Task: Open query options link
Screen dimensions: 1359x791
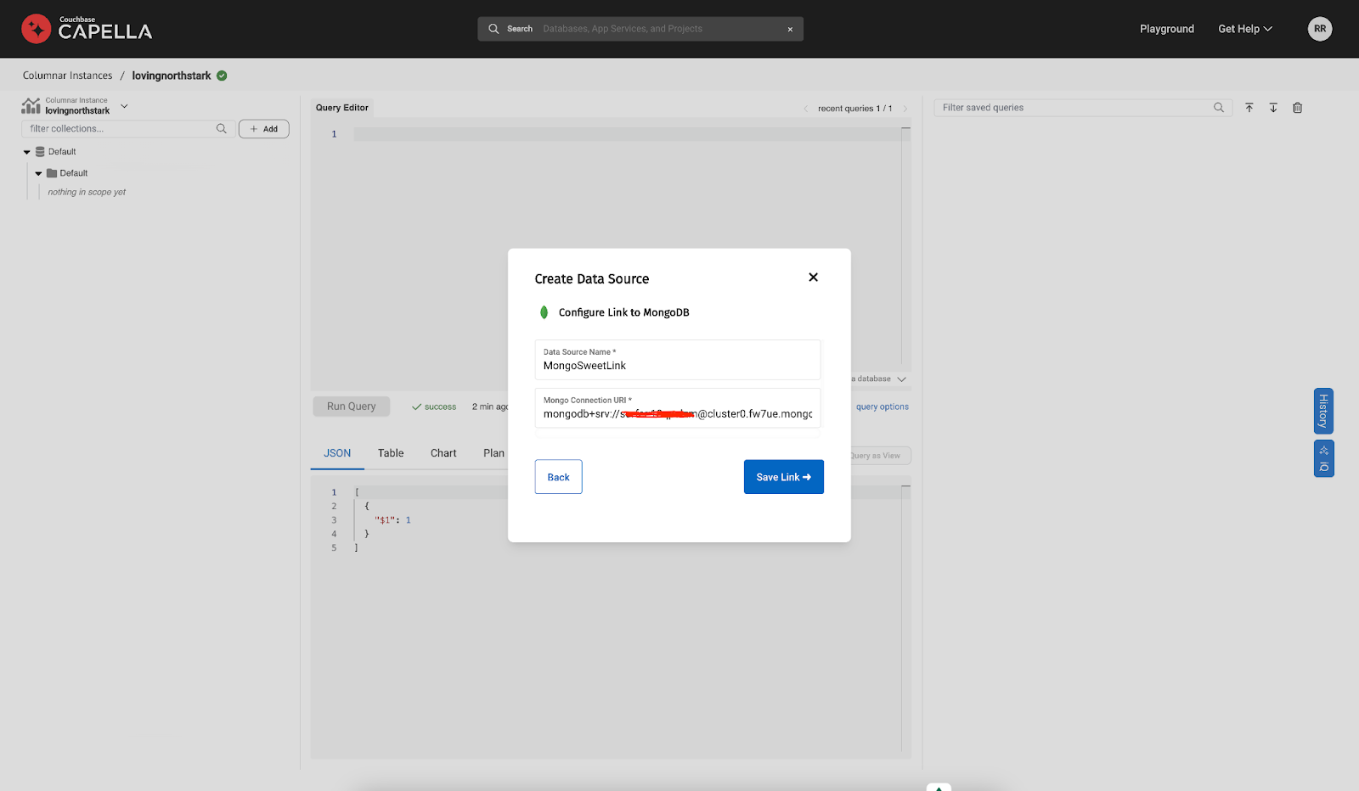Action: point(883,407)
